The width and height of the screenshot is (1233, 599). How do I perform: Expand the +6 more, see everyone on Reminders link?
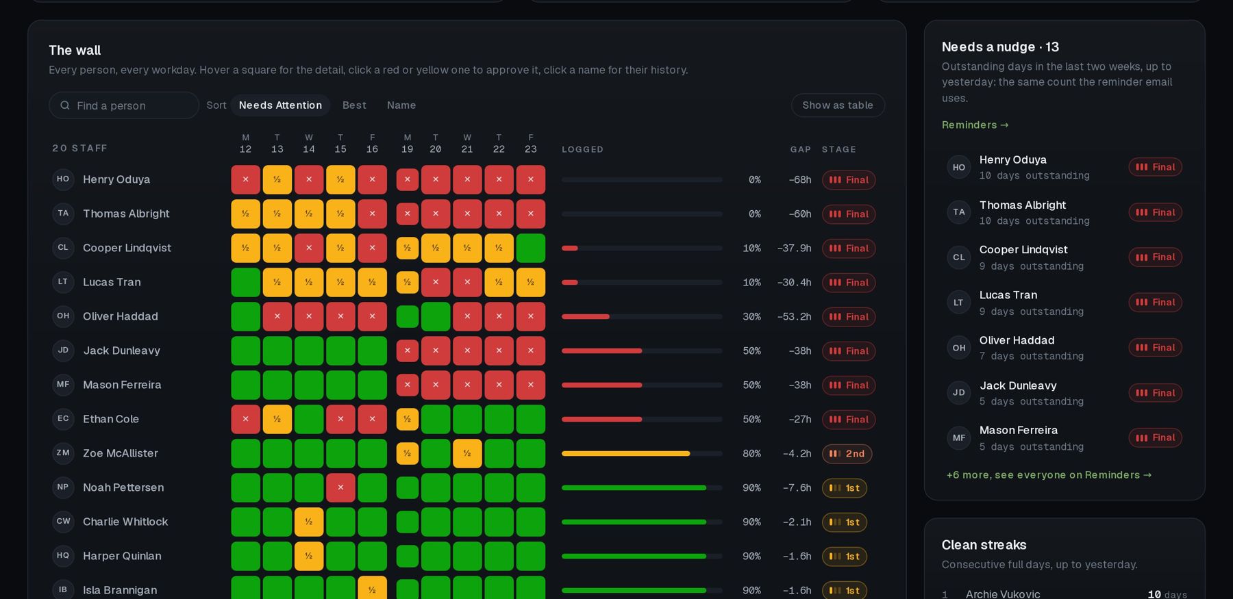pyautogui.click(x=1049, y=475)
